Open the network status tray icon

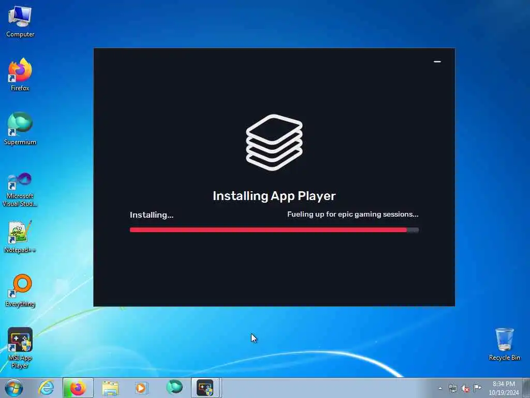[452, 388]
